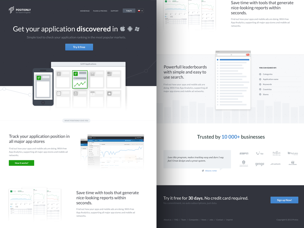Open the Team footer link
Image resolution: width=304 pixels, height=228 pixels.
(x=184, y=220)
